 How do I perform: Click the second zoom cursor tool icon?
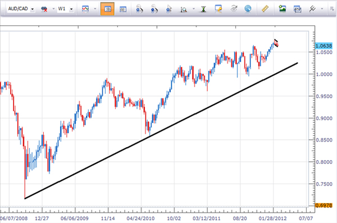pyautogui.click(x=154, y=9)
